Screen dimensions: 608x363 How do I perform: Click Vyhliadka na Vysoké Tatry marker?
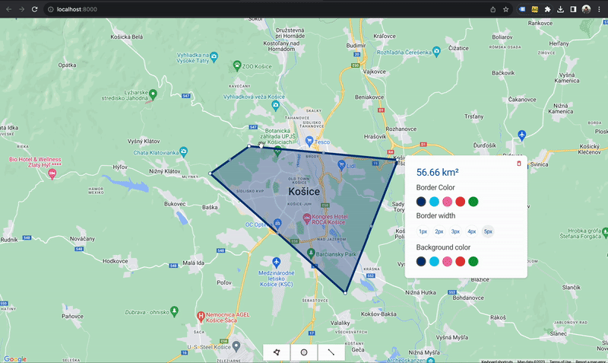pos(214,56)
